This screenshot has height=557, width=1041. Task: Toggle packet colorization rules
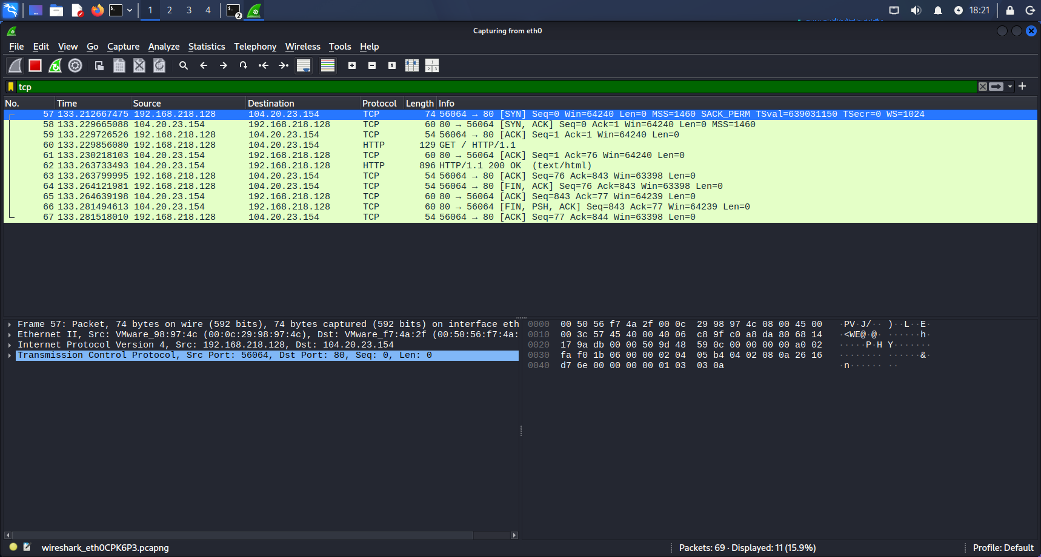328,65
